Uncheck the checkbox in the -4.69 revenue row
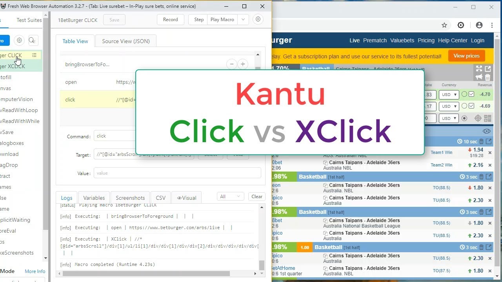The width and height of the screenshot is (502, 282). [471, 106]
